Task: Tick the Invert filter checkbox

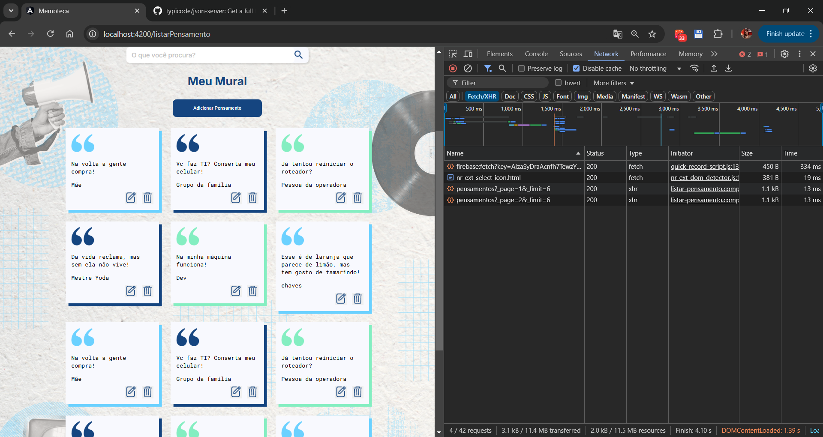Action: point(558,83)
